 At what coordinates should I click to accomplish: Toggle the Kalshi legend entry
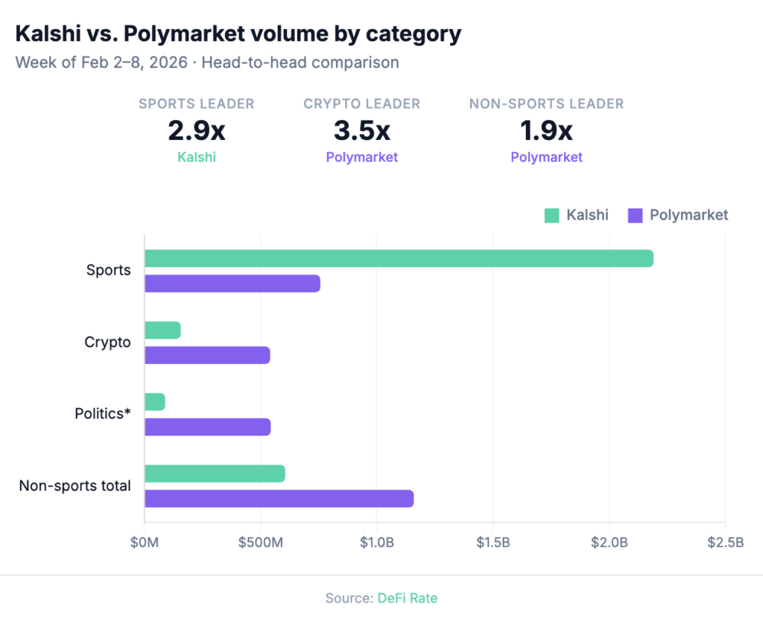point(586,215)
